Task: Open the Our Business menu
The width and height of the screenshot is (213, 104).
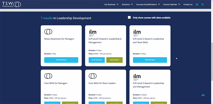Action: click(110, 5)
